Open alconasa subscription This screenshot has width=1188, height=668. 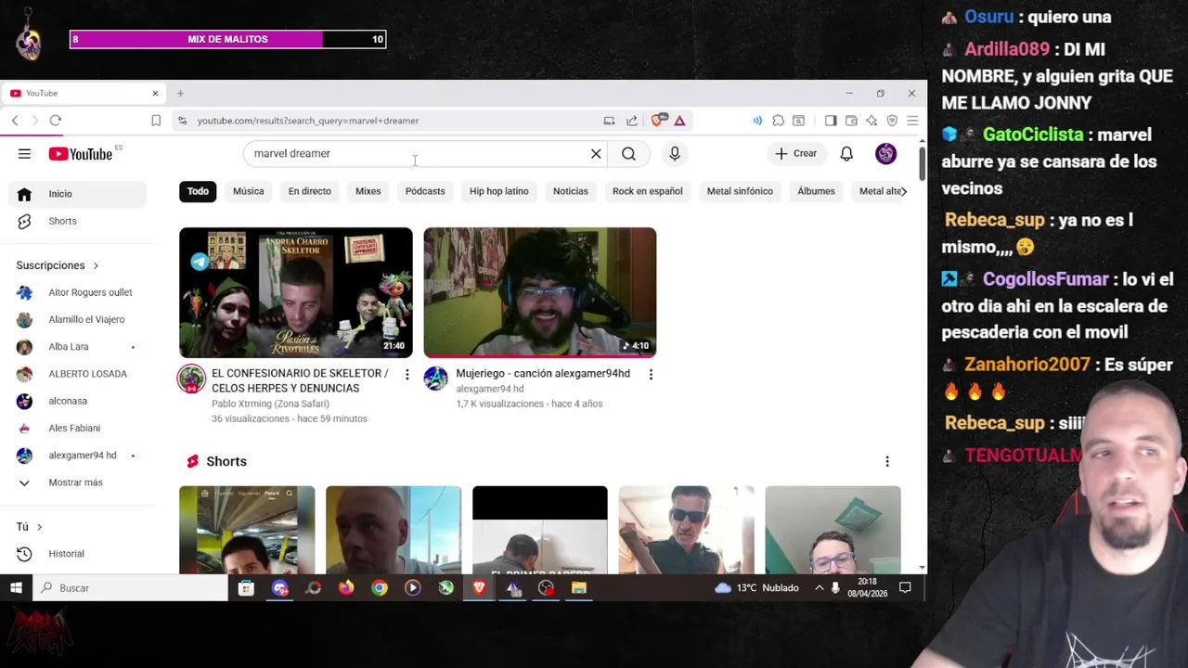(x=77, y=401)
